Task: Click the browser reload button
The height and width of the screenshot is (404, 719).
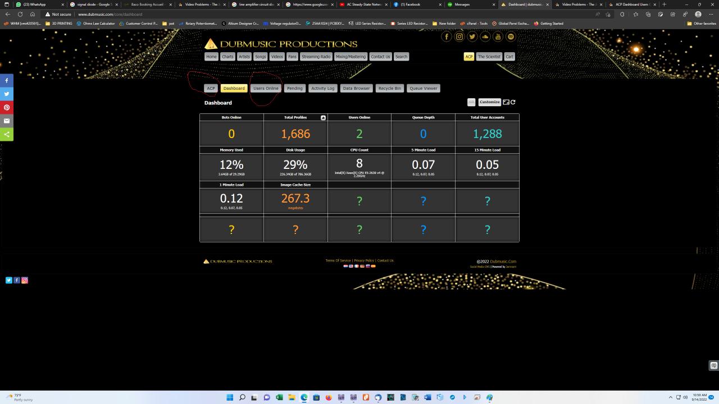Action: pyautogui.click(x=20, y=14)
